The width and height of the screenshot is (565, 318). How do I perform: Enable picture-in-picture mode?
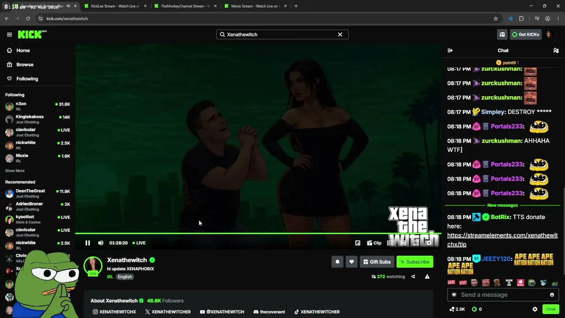(x=358, y=243)
